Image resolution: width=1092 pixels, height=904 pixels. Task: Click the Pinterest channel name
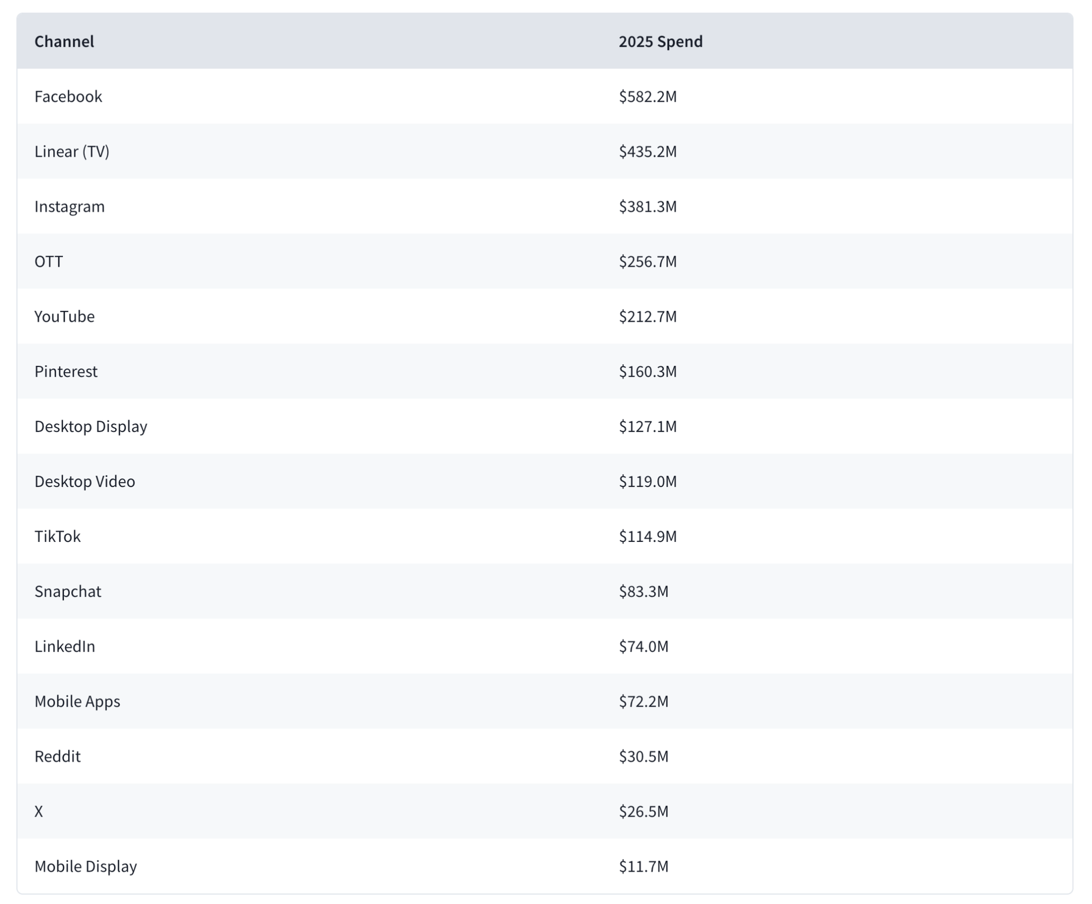66,371
